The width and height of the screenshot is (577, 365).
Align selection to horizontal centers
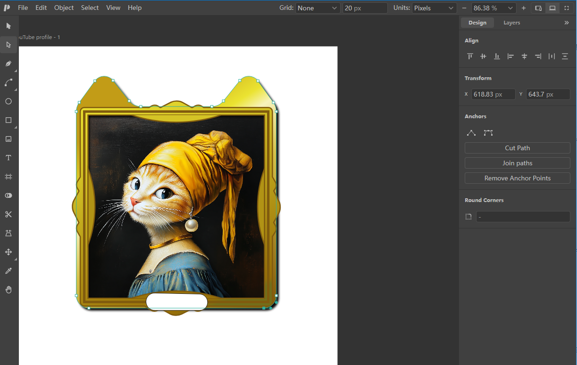pos(524,56)
